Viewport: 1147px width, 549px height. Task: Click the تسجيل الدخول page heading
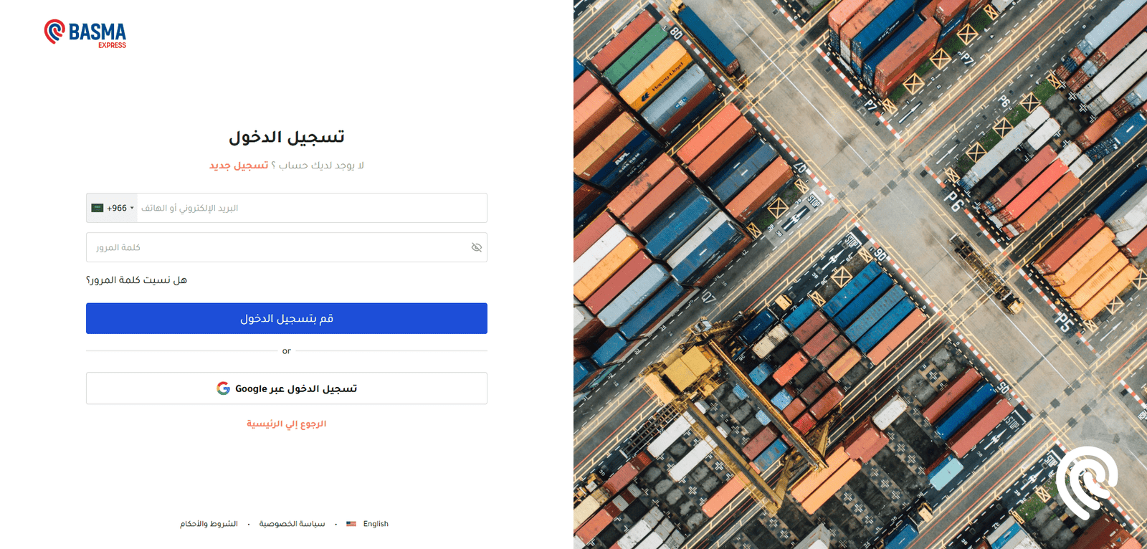coord(287,137)
